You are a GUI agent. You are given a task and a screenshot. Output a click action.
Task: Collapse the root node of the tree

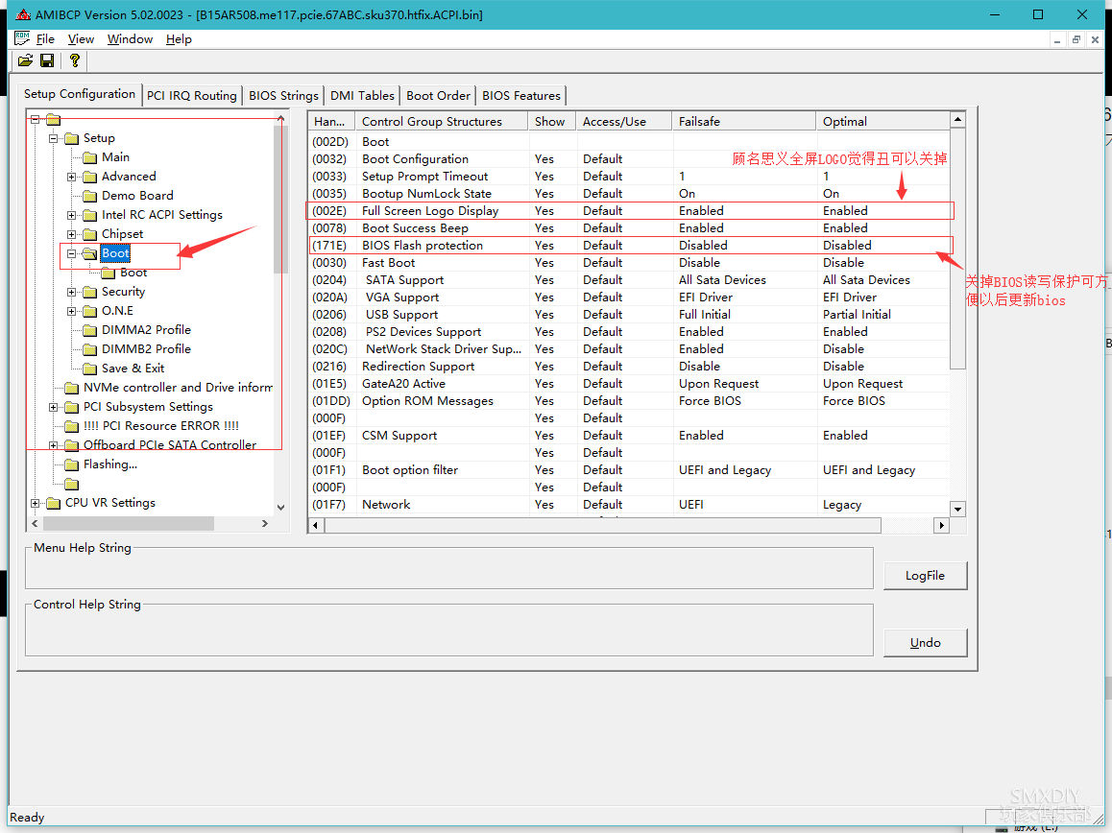pyautogui.click(x=35, y=119)
